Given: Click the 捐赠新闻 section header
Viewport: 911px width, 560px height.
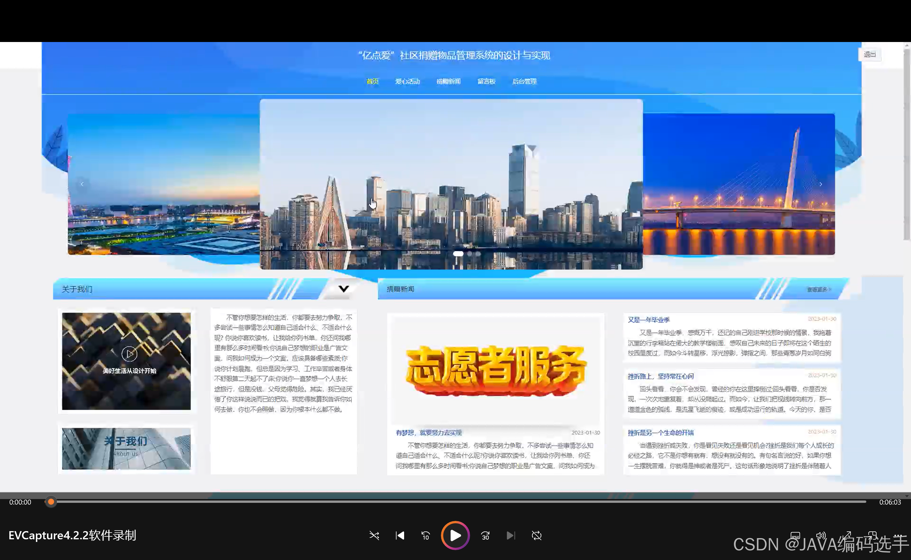Looking at the screenshot, I should [400, 289].
